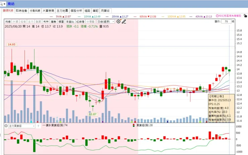The width and height of the screenshot is (248, 155).
Task: Click the cyan event triangle marker
Action: click(x=31, y=122)
